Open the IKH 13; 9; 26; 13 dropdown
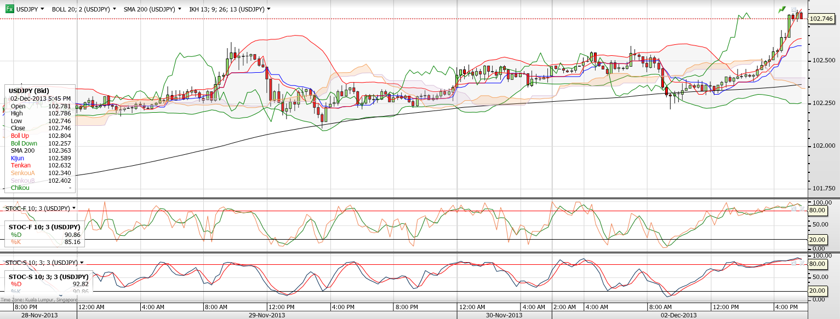This screenshot has width=840, height=319. click(x=230, y=9)
